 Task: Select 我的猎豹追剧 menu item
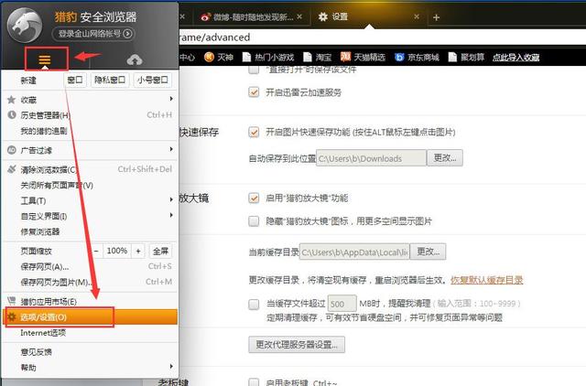90,131
